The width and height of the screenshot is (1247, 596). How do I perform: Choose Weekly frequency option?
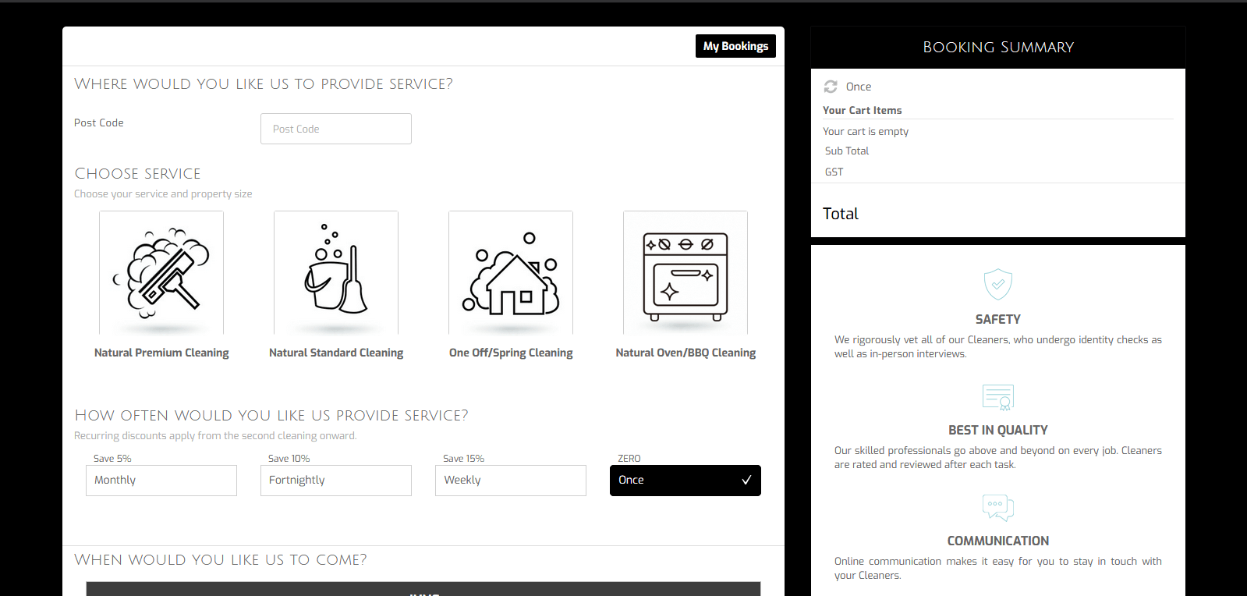tap(511, 481)
